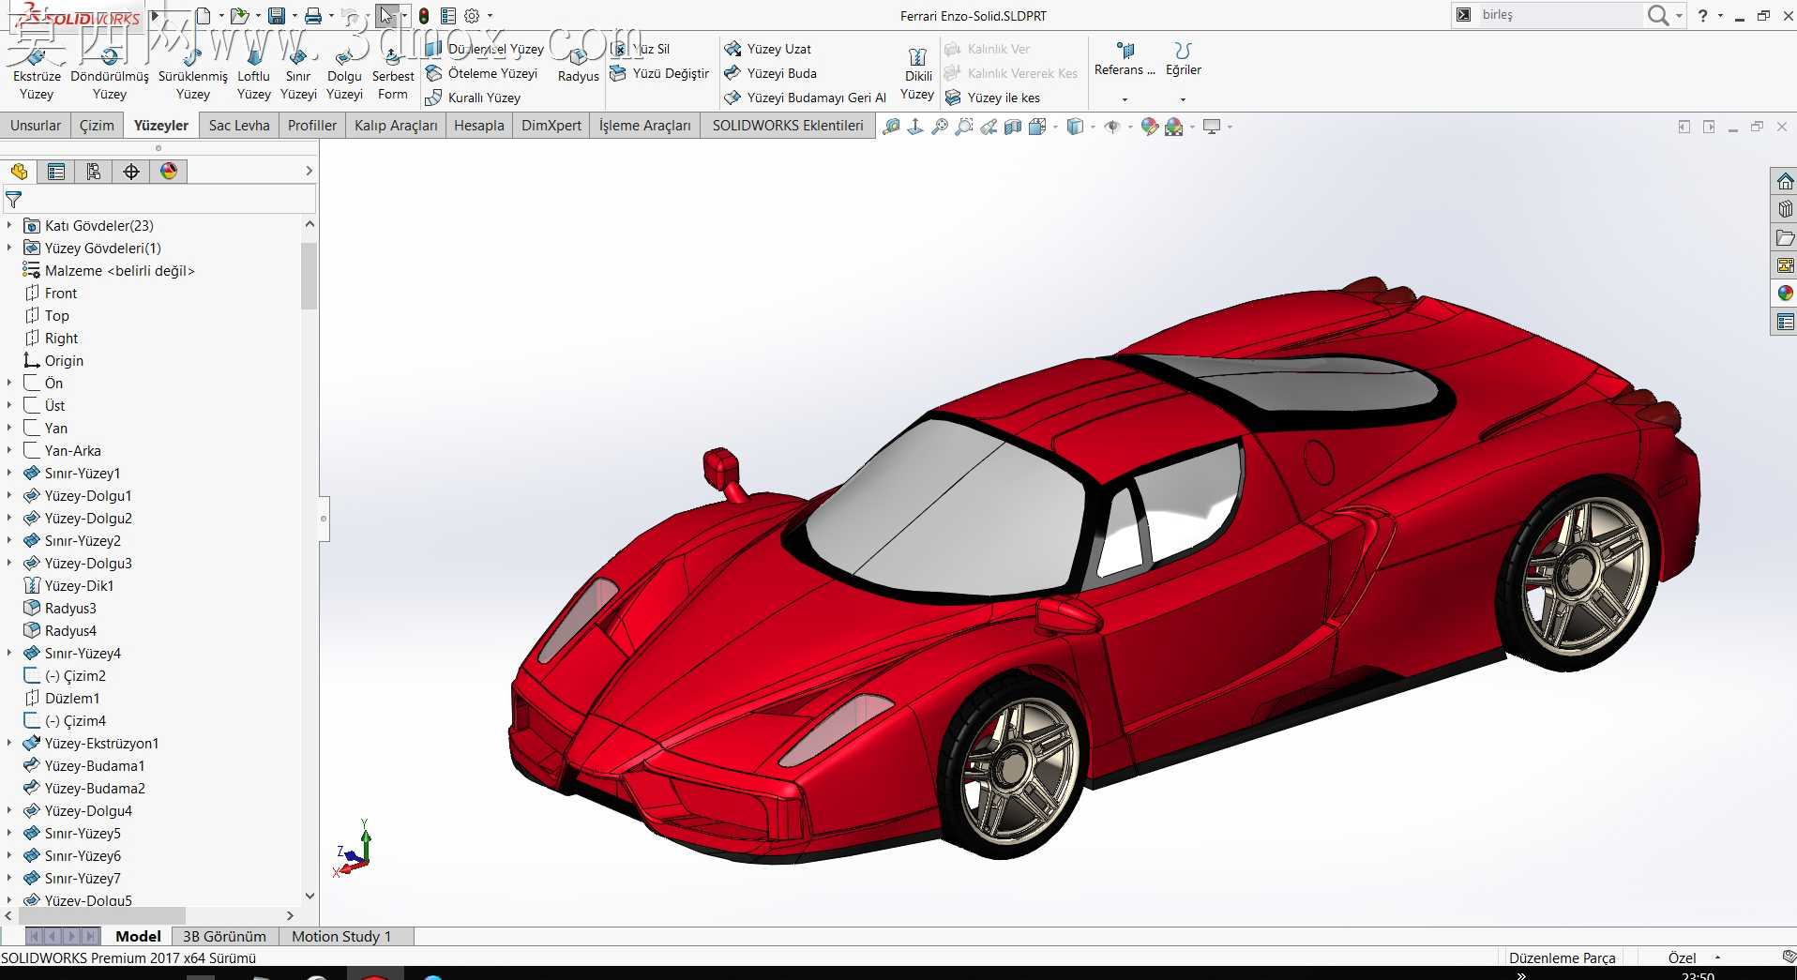Expand Katı Gövdeler(23) folder
Viewport: 1797px width, 980px height.
point(9,225)
